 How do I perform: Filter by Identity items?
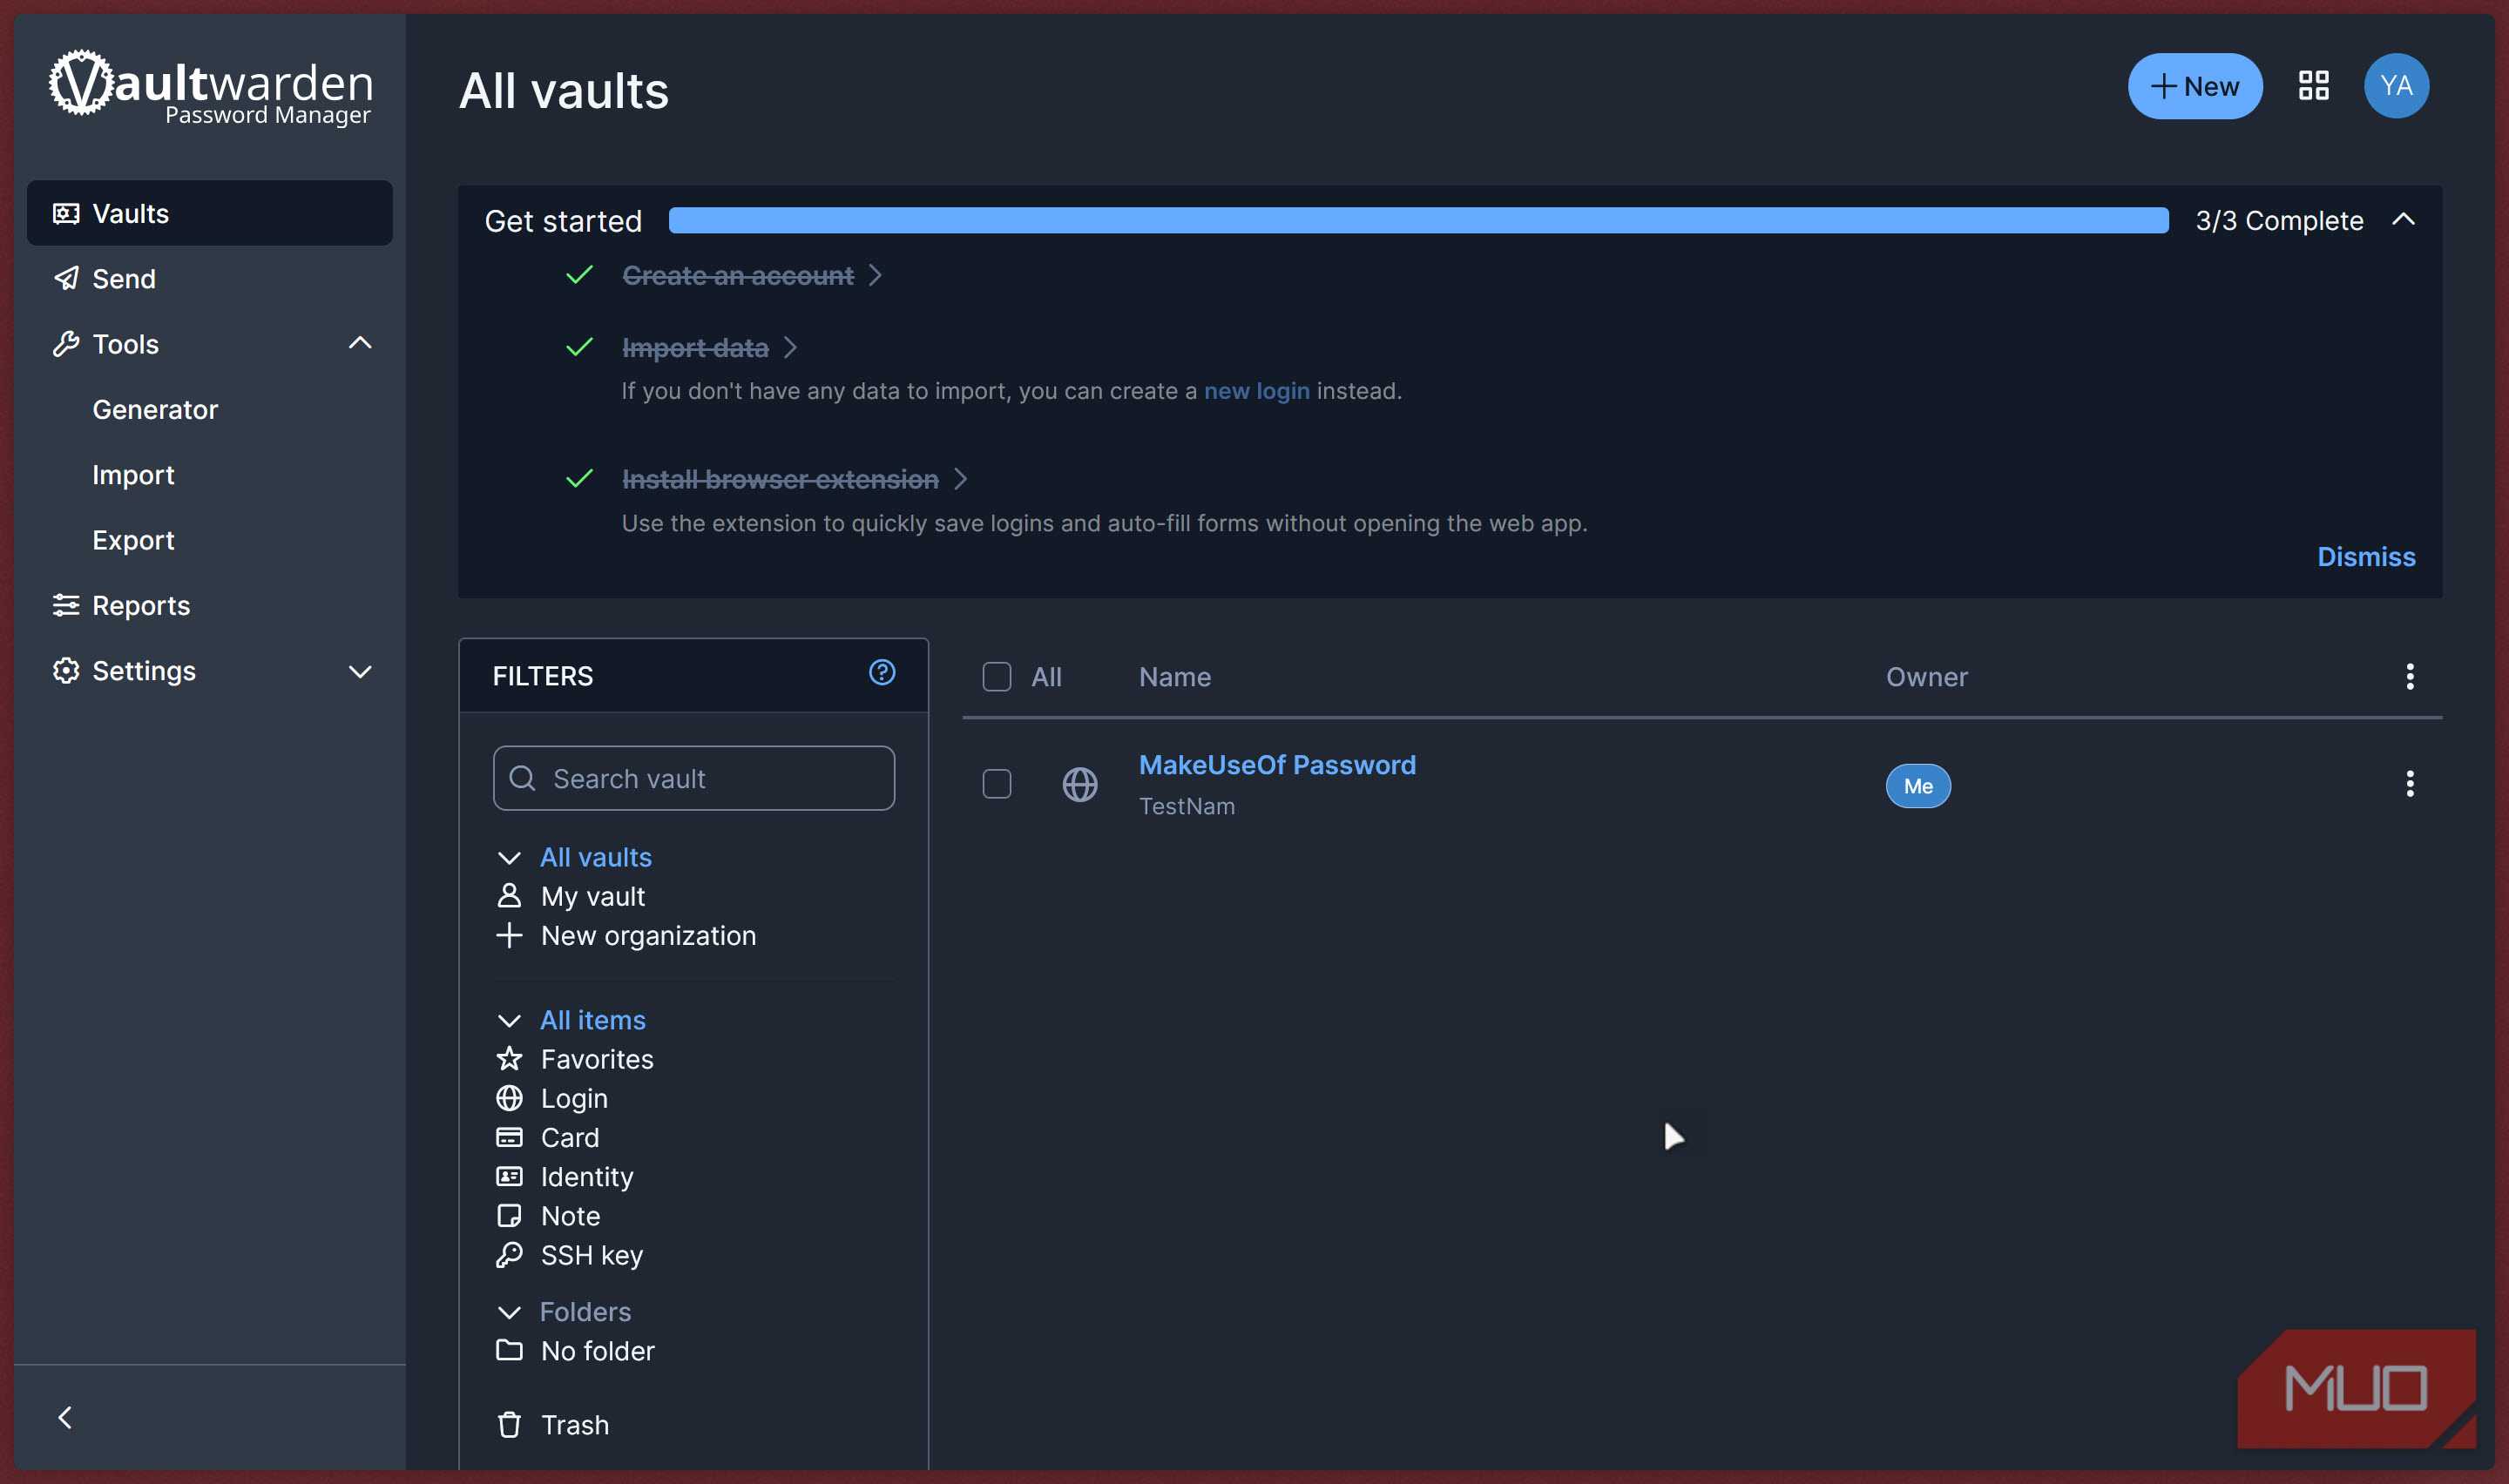[586, 1177]
